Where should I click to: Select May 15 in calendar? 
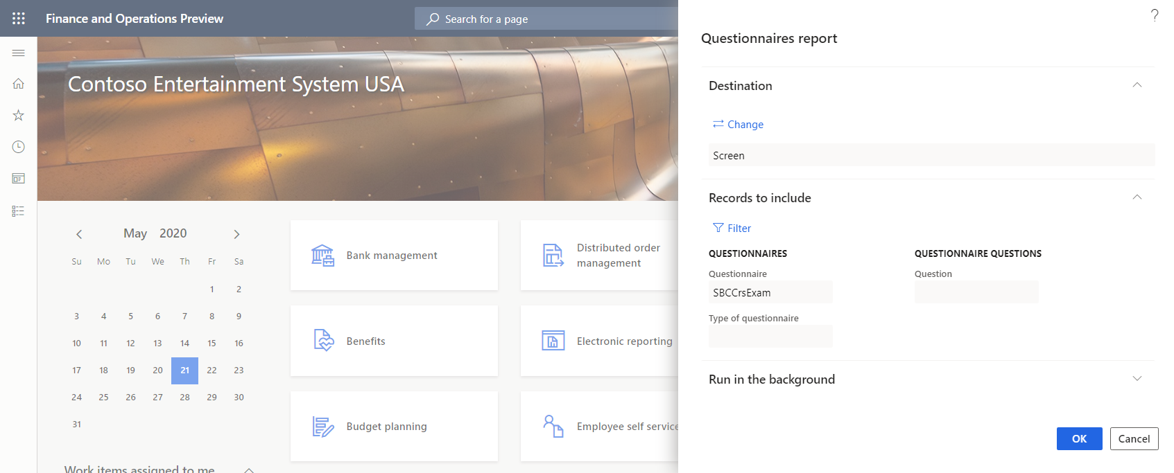click(212, 343)
